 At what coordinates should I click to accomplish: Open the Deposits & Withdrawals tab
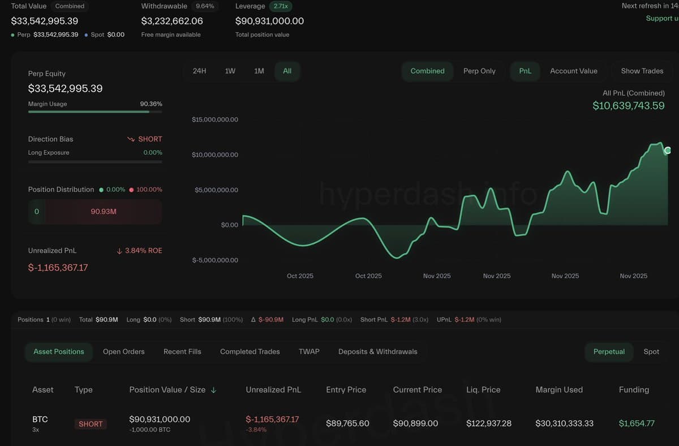tap(377, 351)
